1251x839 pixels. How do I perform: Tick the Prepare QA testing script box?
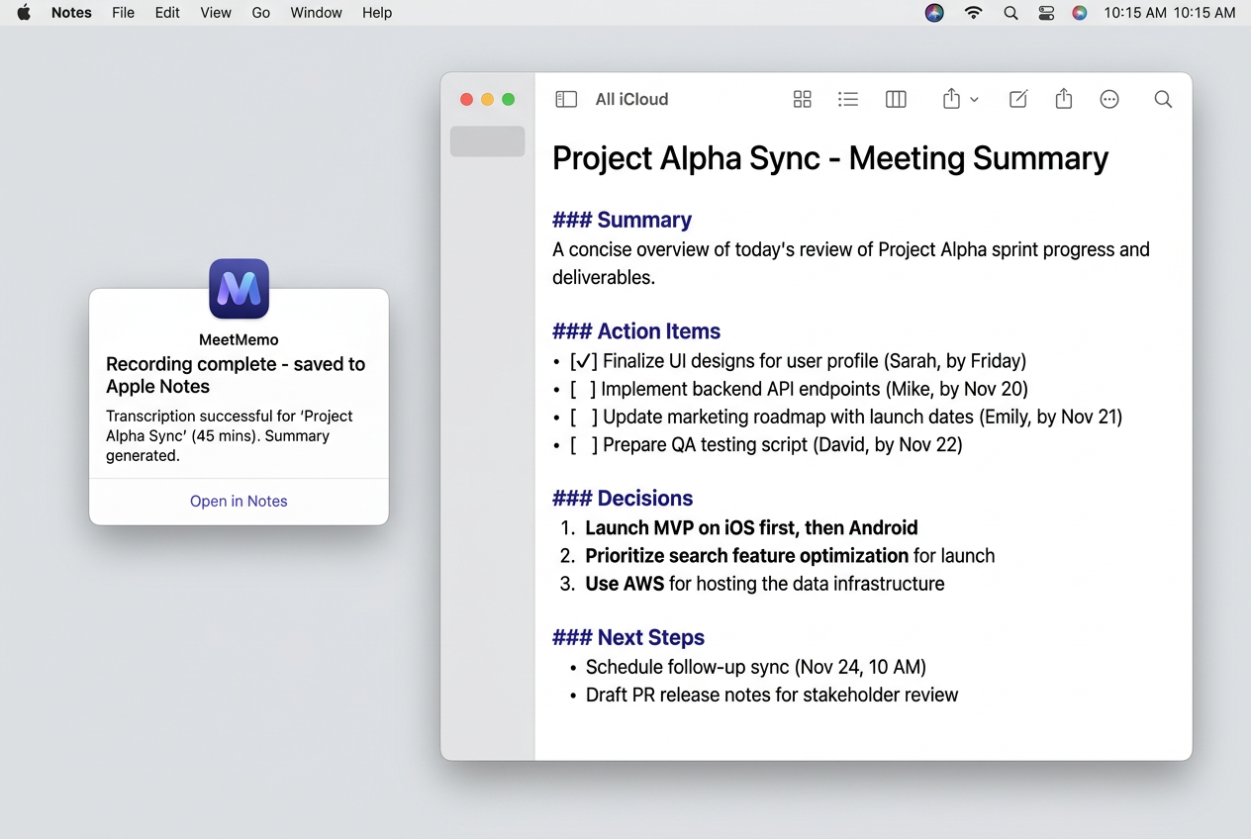click(583, 444)
